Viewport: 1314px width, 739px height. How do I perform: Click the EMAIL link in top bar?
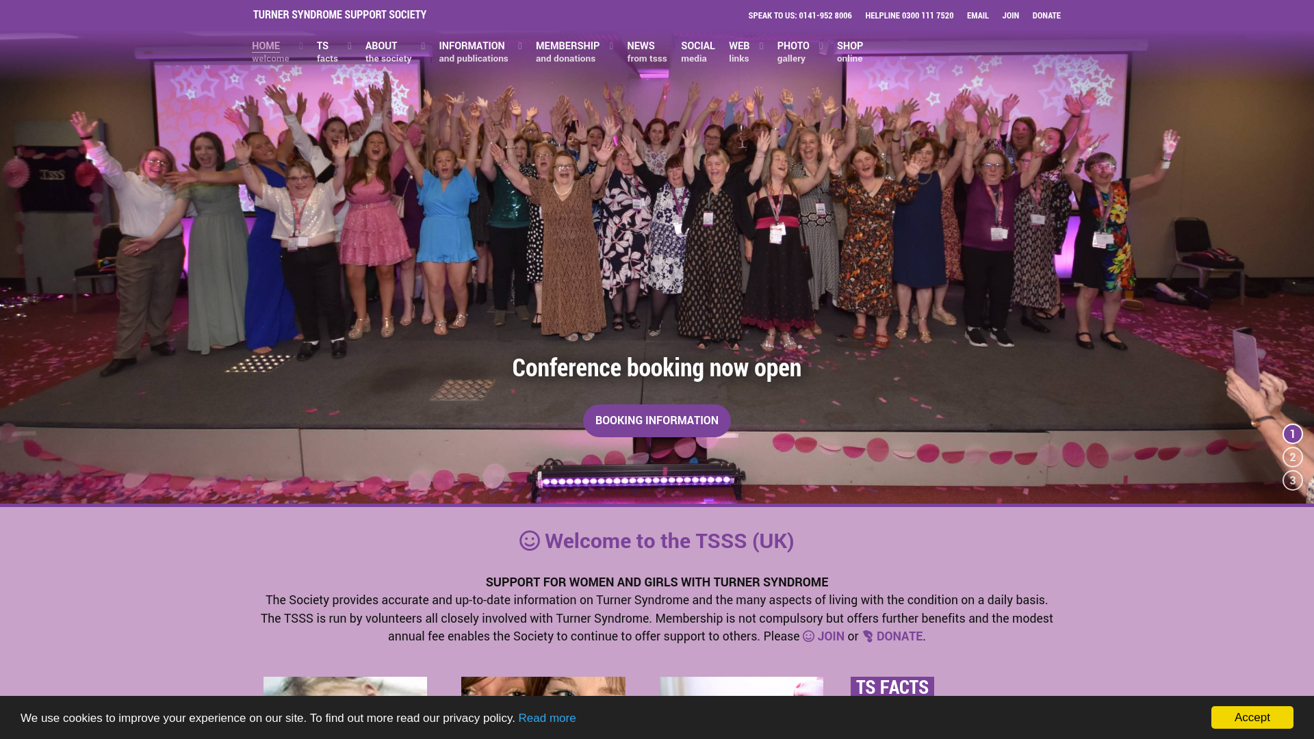click(977, 16)
